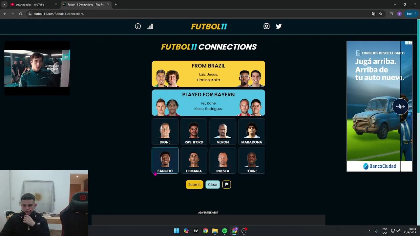This screenshot has height=236, width=420.
Task: Show hidden system tray icons
Action: point(369,231)
